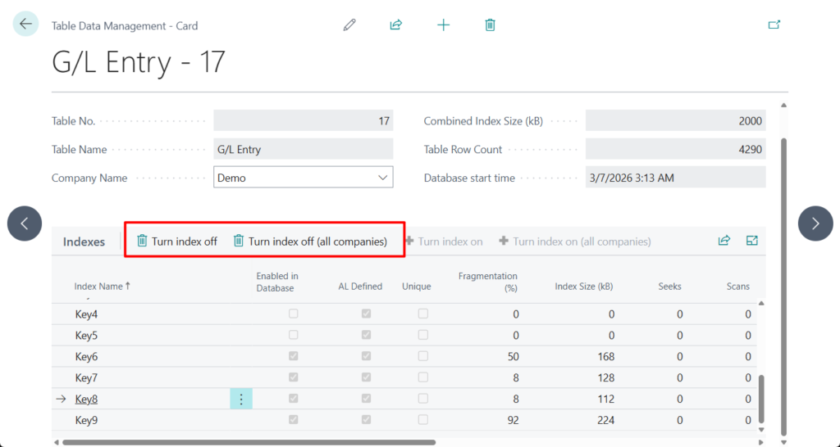Toggle the Unique checkbox for Key9
This screenshot has height=447, width=840.
(x=423, y=420)
